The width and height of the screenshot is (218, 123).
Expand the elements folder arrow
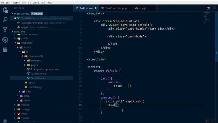click(x=25, y=60)
